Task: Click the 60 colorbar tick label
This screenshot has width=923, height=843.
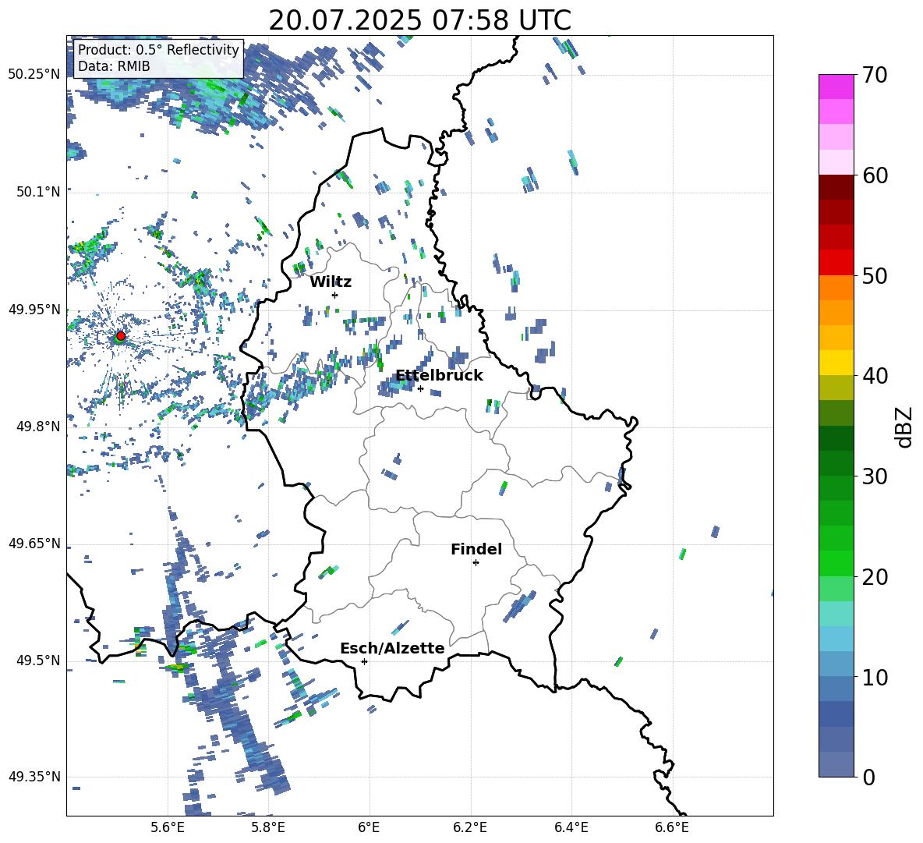Action: [875, 175]
